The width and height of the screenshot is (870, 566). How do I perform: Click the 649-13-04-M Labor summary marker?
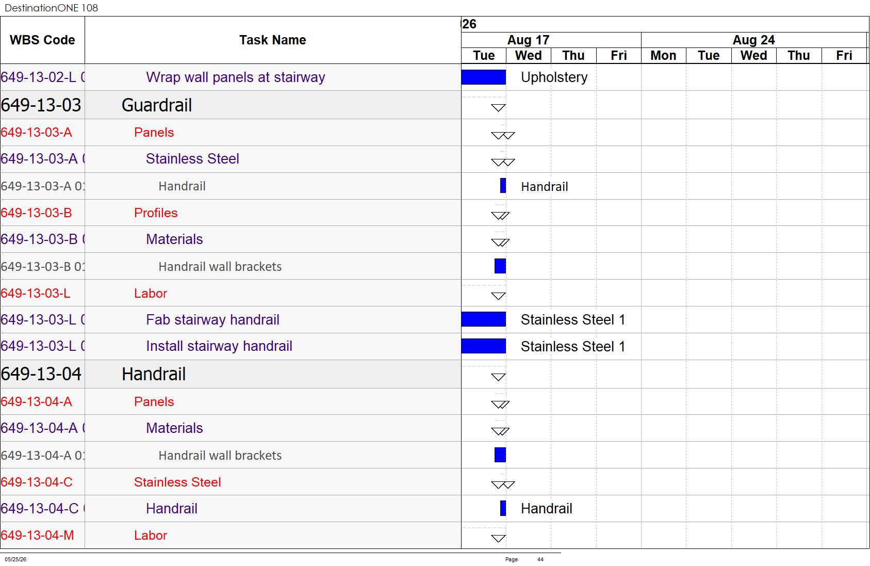pyautogui.click(x=498, y=539)
